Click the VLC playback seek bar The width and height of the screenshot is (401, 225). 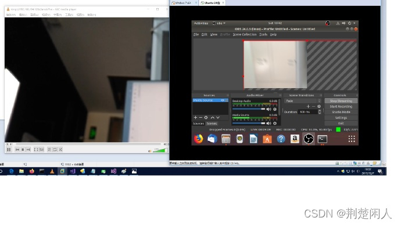point(88,144)
